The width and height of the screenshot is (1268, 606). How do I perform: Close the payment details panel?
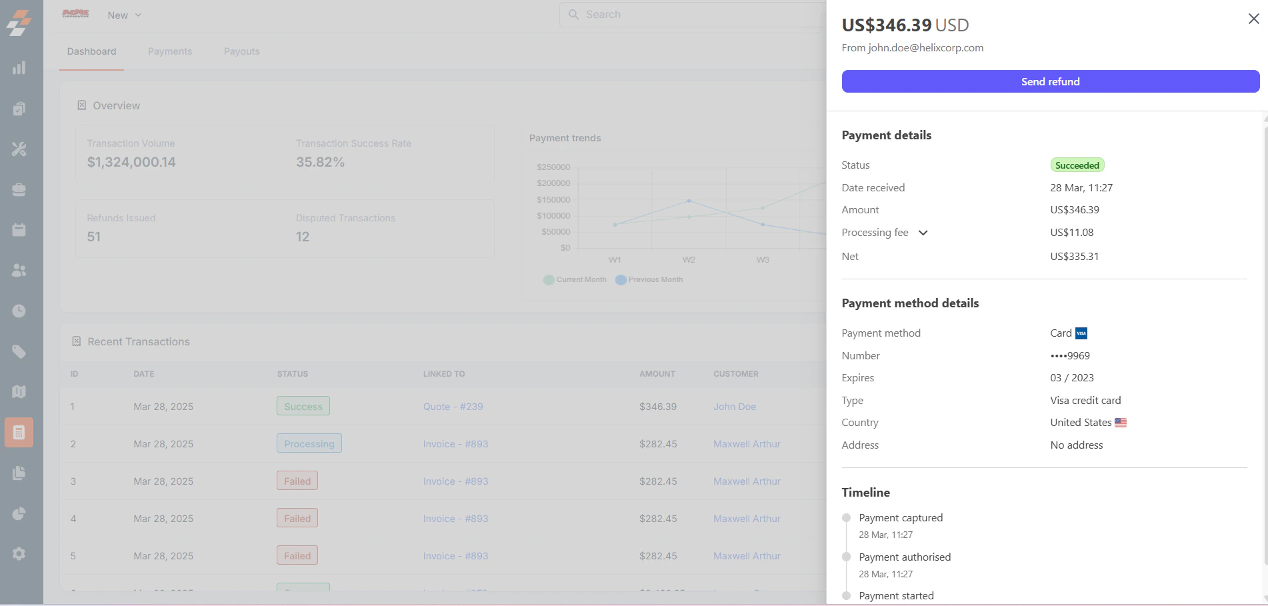1253,19
